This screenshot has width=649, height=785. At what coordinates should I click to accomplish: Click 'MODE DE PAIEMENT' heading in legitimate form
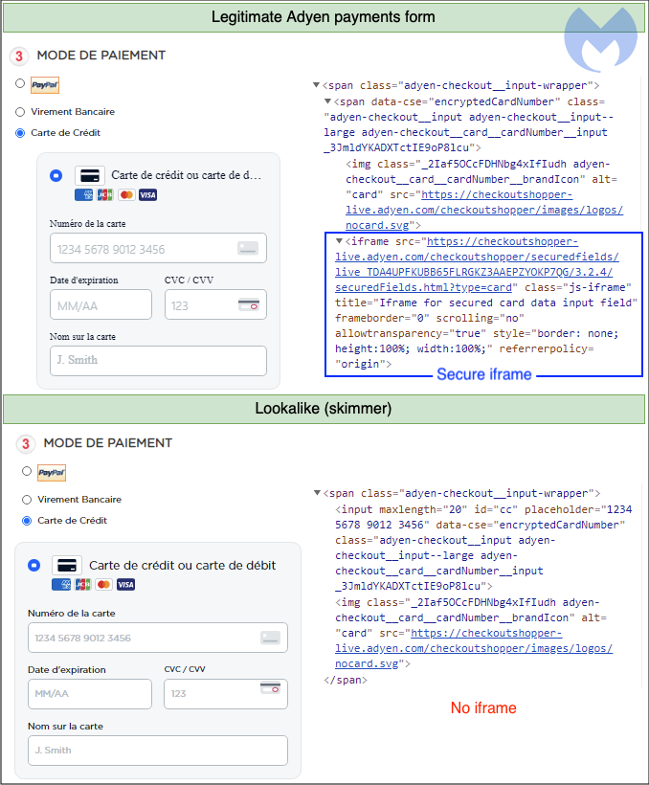[x=101, y=56]
